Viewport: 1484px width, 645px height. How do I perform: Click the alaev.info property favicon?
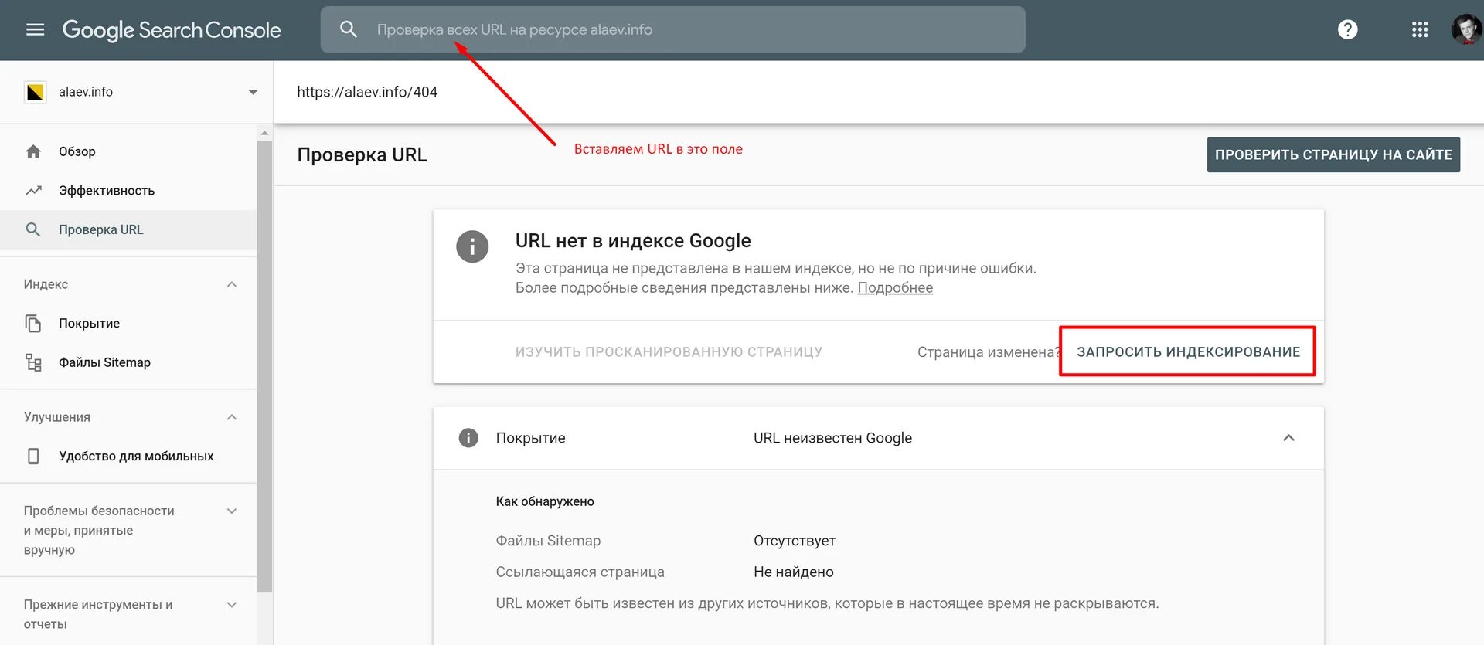click(x=35, y=92)
